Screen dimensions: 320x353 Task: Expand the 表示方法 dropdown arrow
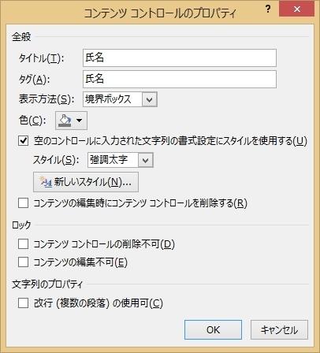pyautogui.click(x=150, y=99)
